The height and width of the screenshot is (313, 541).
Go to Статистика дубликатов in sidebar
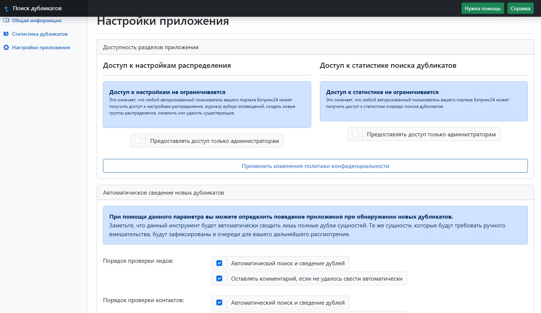click(39, 34)
